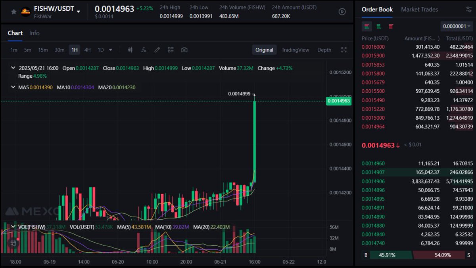Expand more timeframe options arrow
Viewport: 476px width, 268px height.
click(x=111, y=50)
